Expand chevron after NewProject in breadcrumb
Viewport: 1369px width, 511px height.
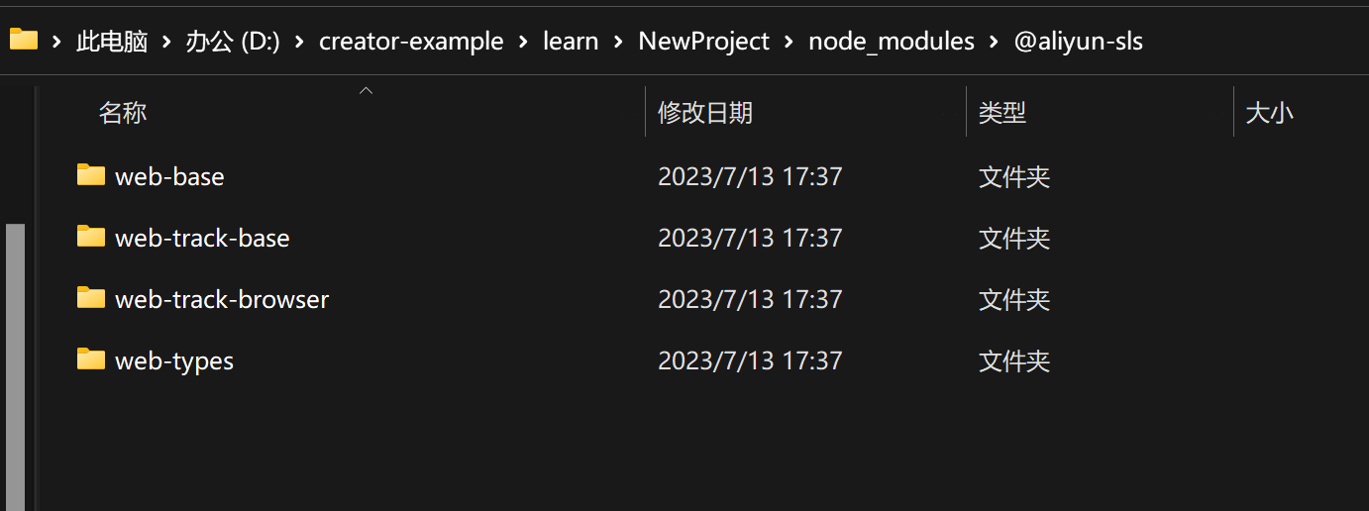pos(790,42)
